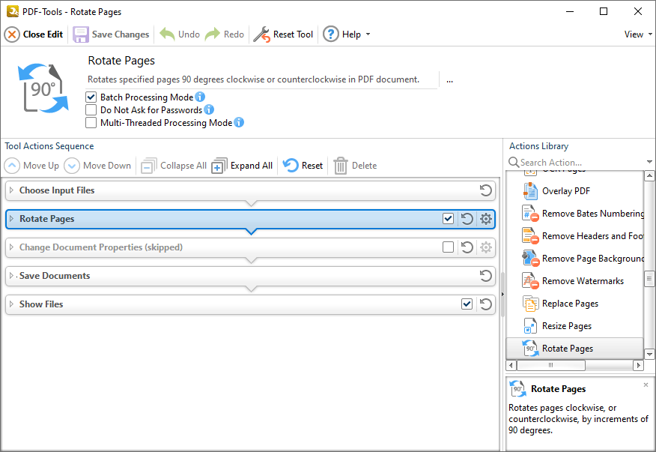Expand the Choose Input Files step
The width and height of the screenshot is (656, 452).
pos(12,190)
